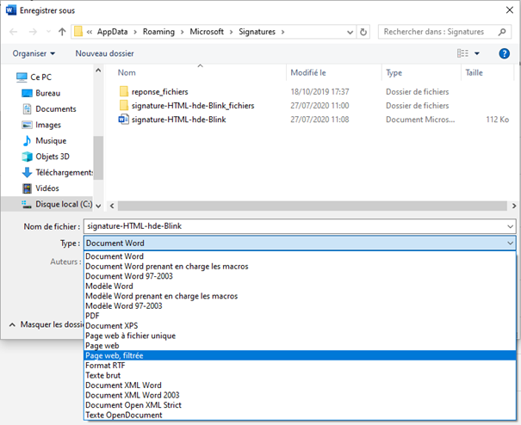521x425 pixels.
Task: Collapse folders with Masquer les dossiers
Action: pos(47,324)
